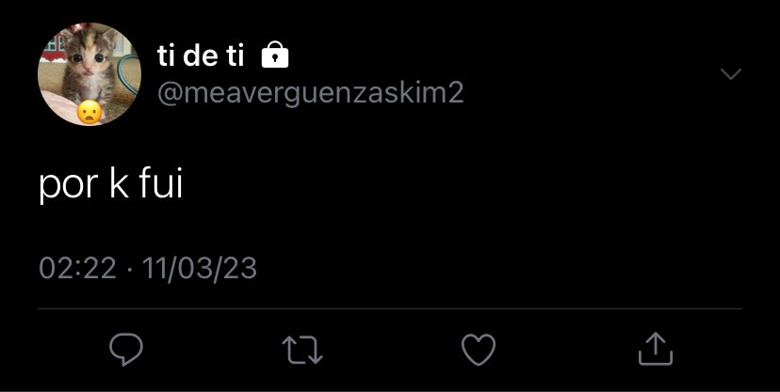
Task: Select the tweet text por k fui
Action: pos(111,184)
